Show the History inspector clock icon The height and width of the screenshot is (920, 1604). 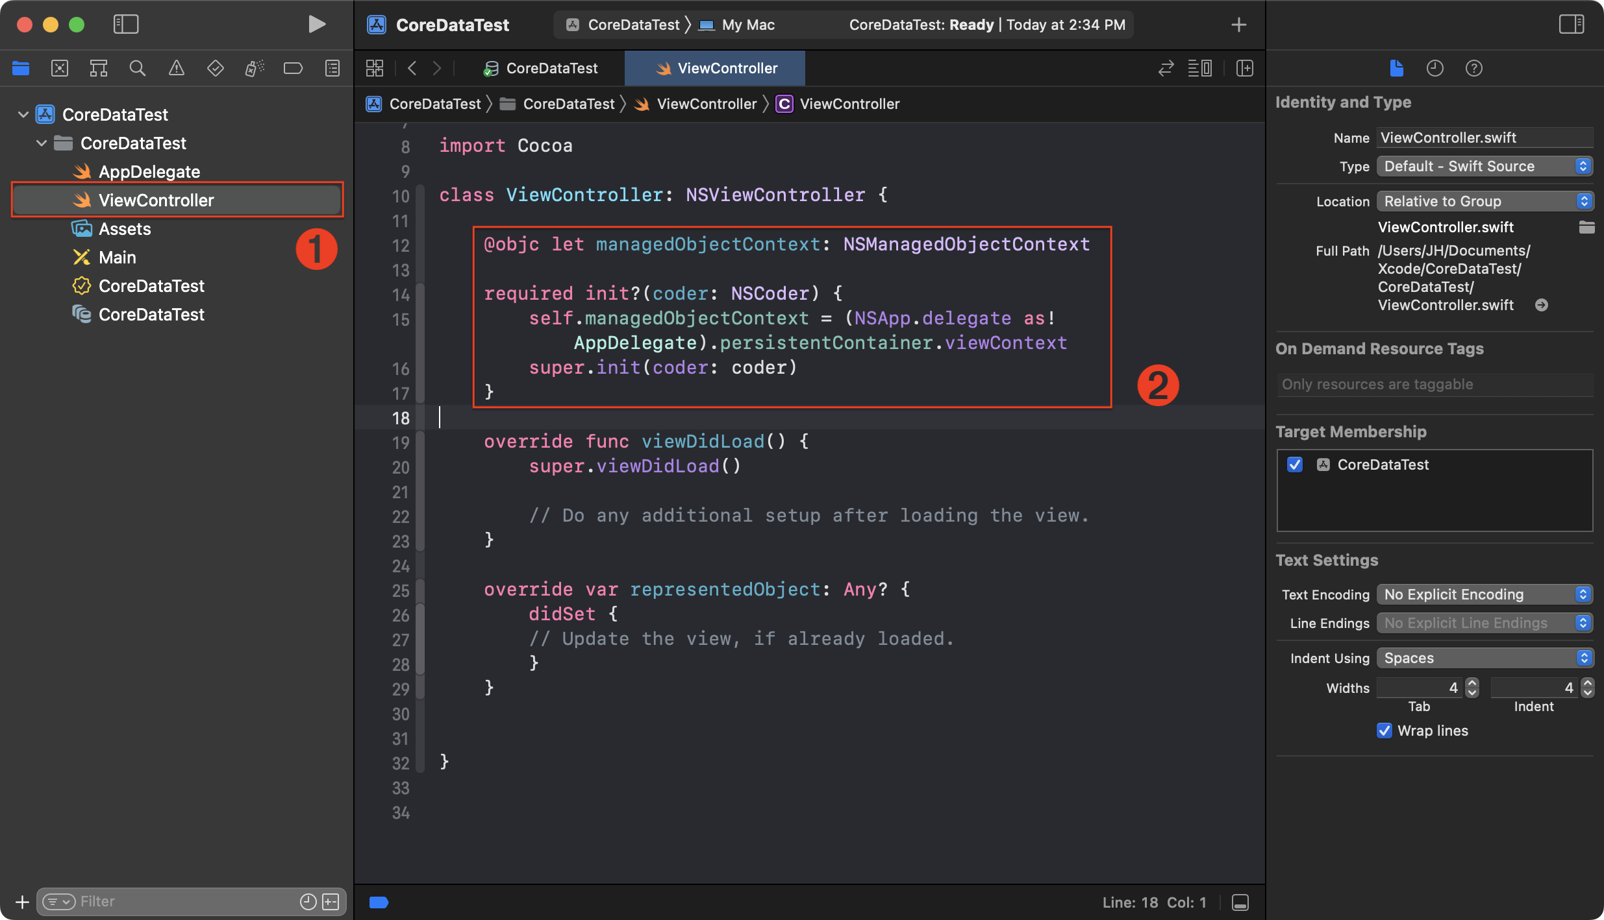[x=1435, y=68]
